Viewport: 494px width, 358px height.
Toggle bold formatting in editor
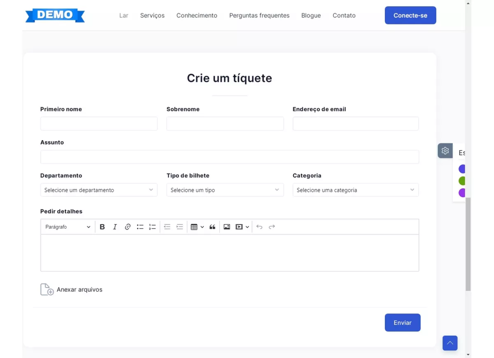(x=102, y=227)
